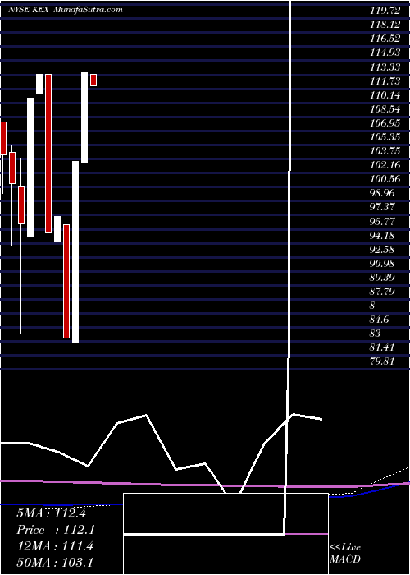This screenshot has height=575, width=410.
Task: Click the 103.75 price axis label
Action: coord(385,150)
